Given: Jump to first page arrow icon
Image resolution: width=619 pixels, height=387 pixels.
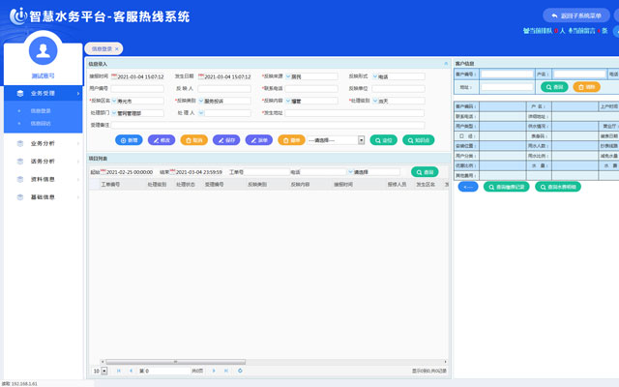Looking at the screenshot, I should [119, 371].
